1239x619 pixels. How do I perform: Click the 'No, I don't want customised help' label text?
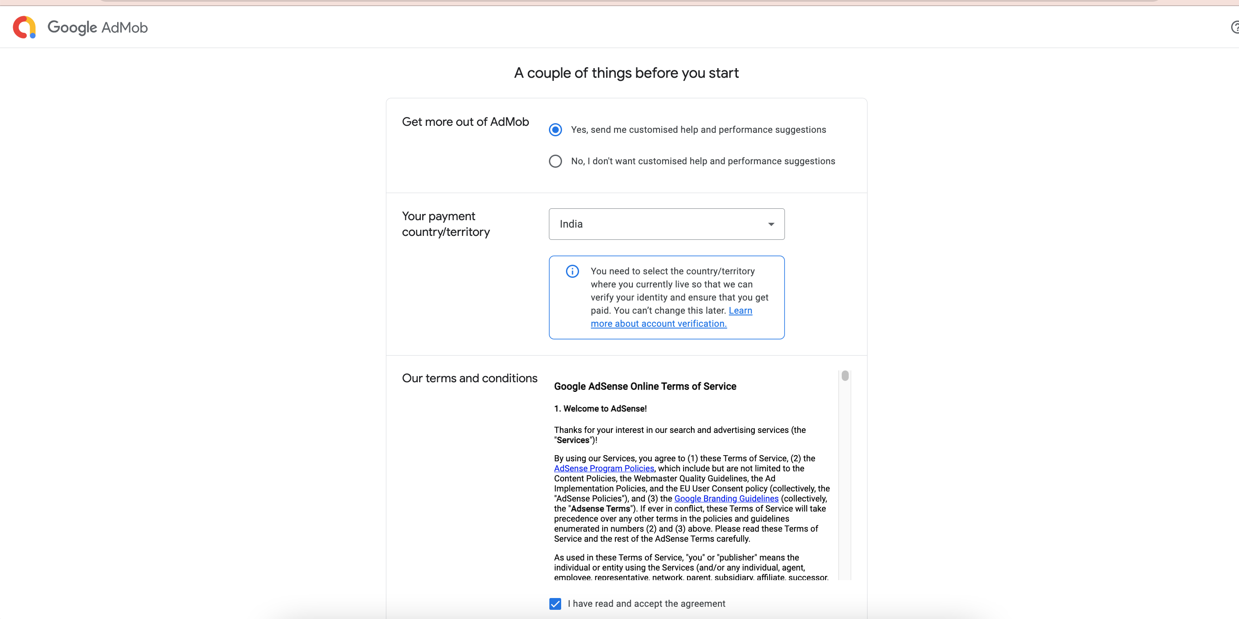(703, 161)
